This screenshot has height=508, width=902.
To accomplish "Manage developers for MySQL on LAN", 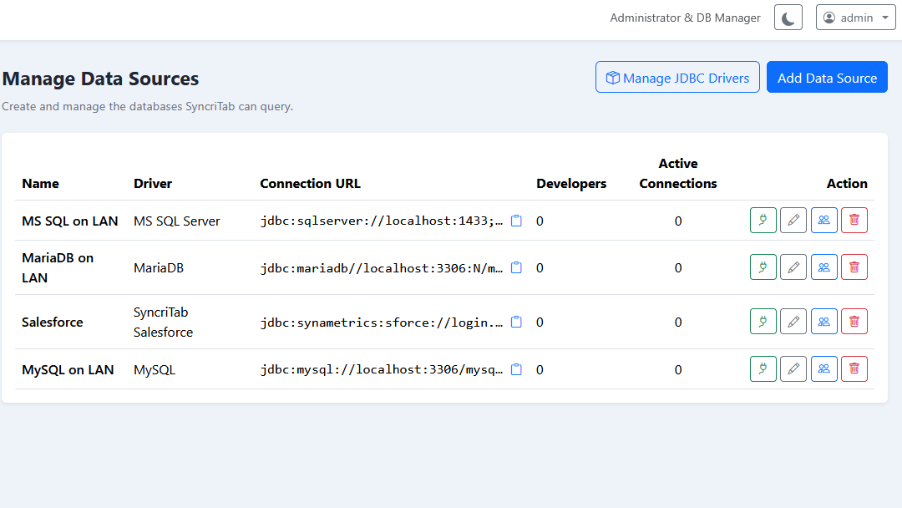I will point(823,368).
